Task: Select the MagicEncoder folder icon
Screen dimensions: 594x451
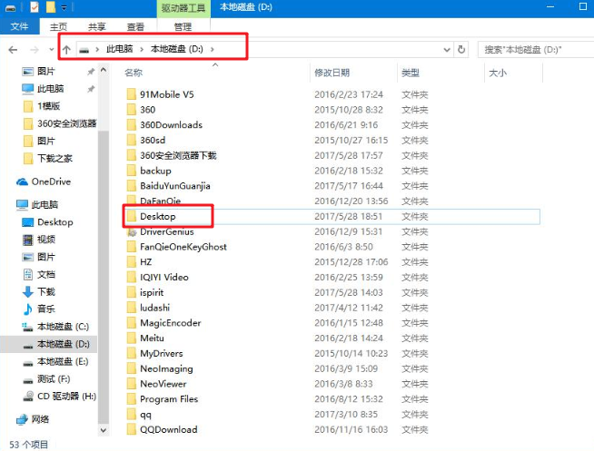Action: coord(132,323)
